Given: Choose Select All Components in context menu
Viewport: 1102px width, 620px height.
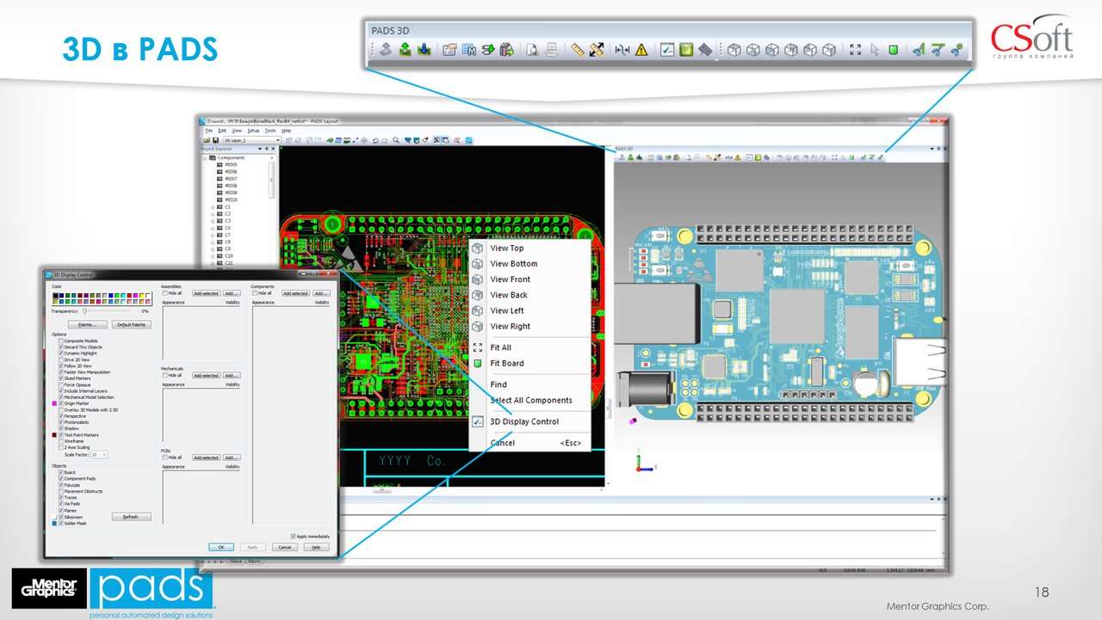Looking at the screenshot, I should pos(531,400).
